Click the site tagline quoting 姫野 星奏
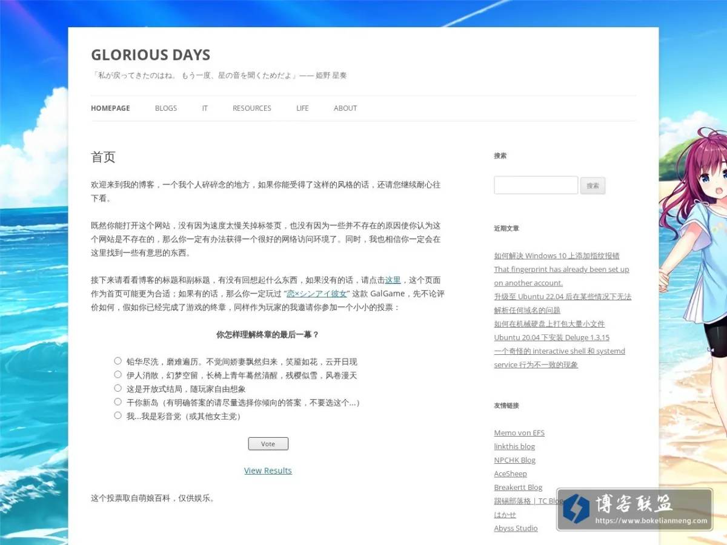This screenshot has height=545, width=727. pyautogui.click(x=219, y=76)
